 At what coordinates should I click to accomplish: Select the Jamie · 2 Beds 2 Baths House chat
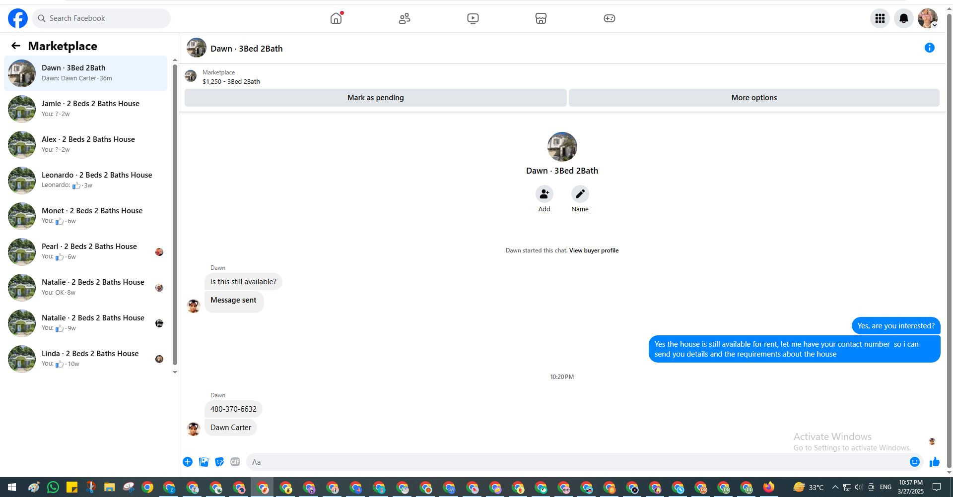(x=85, y=109)
